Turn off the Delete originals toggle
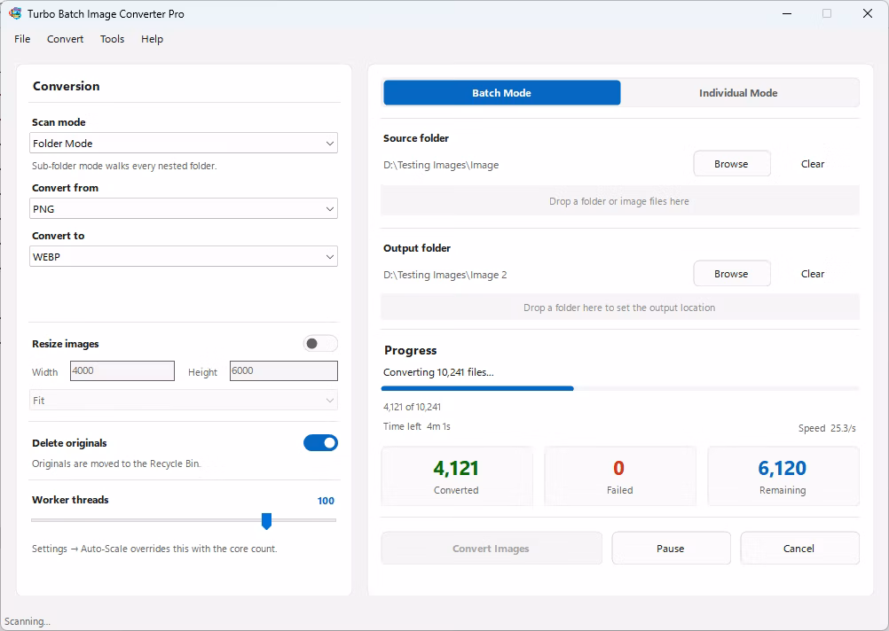The height and width of the screenshot is (631, 889). 320,443
